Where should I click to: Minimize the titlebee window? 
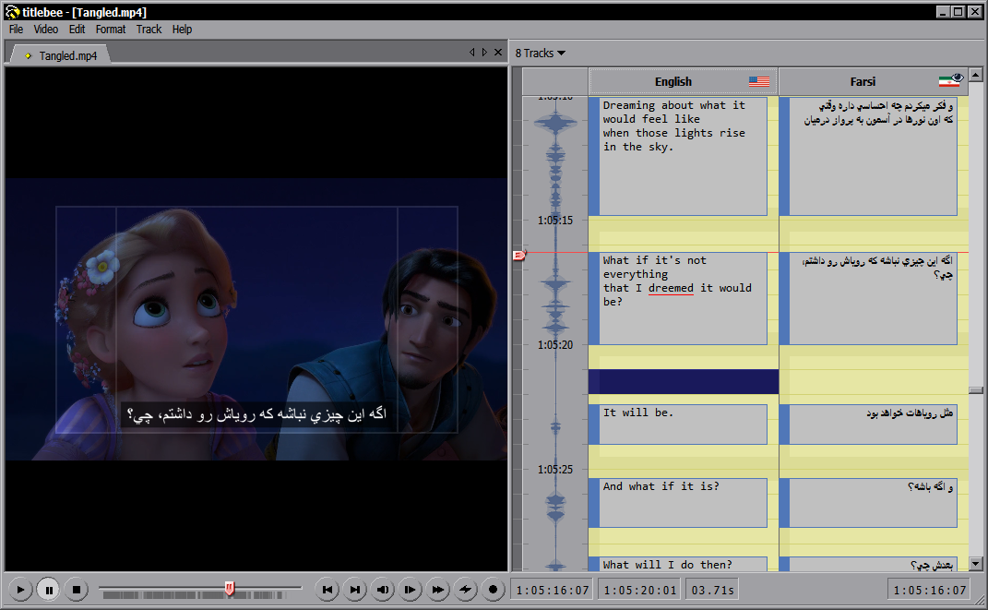(x=943, y=11)
